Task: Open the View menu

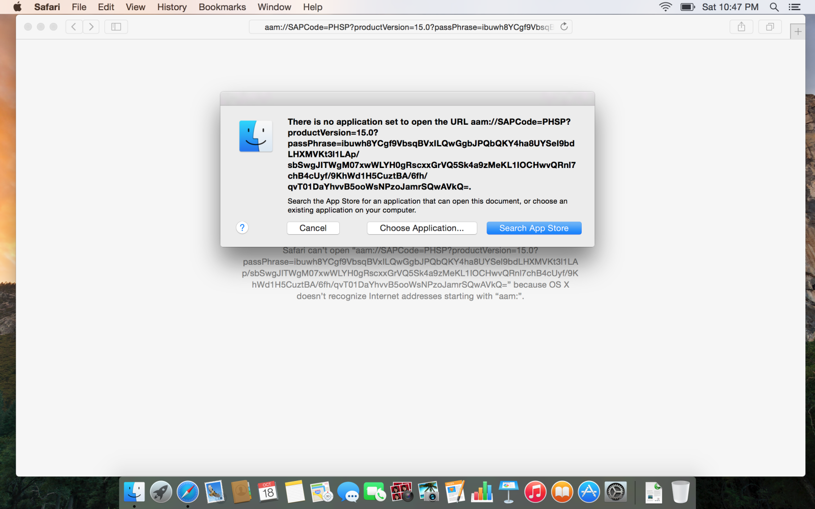Action: point(135,7)
